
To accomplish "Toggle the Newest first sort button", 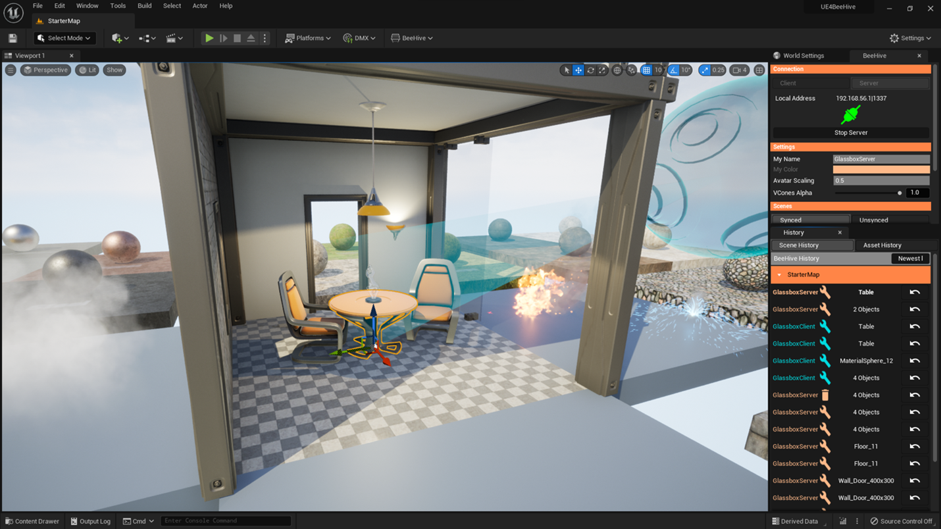I will 910,259.
